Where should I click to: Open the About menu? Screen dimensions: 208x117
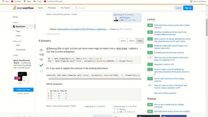point(40,8)
